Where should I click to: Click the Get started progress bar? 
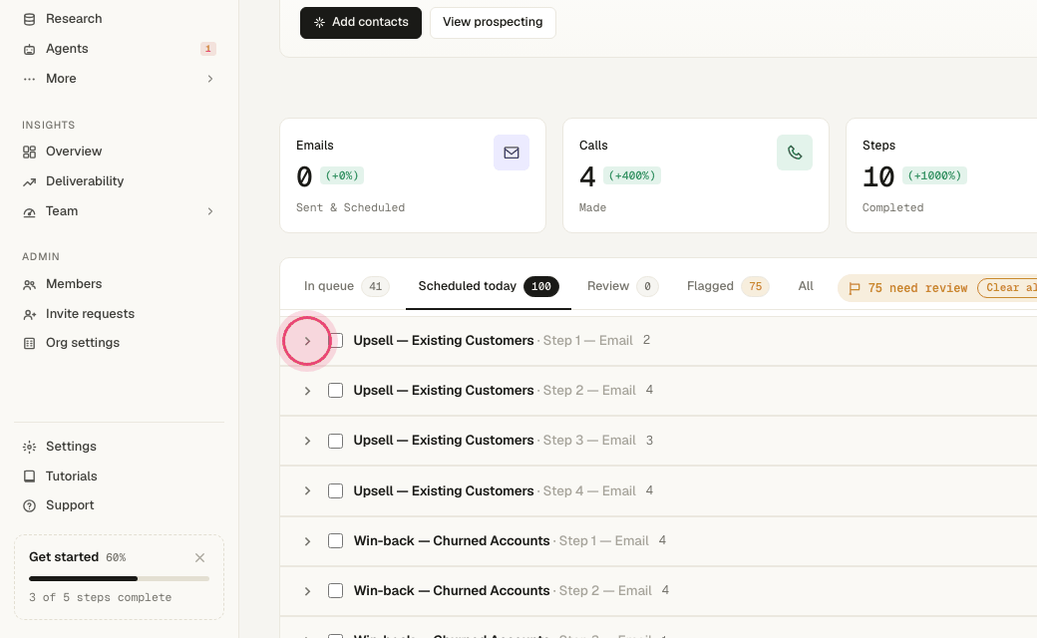(119, 578)
